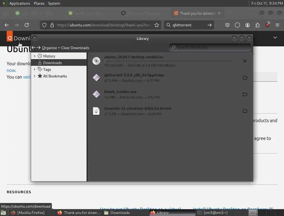Click the Search Downloads field
This screenshot has height=216, width=284.
pos(210,47)
